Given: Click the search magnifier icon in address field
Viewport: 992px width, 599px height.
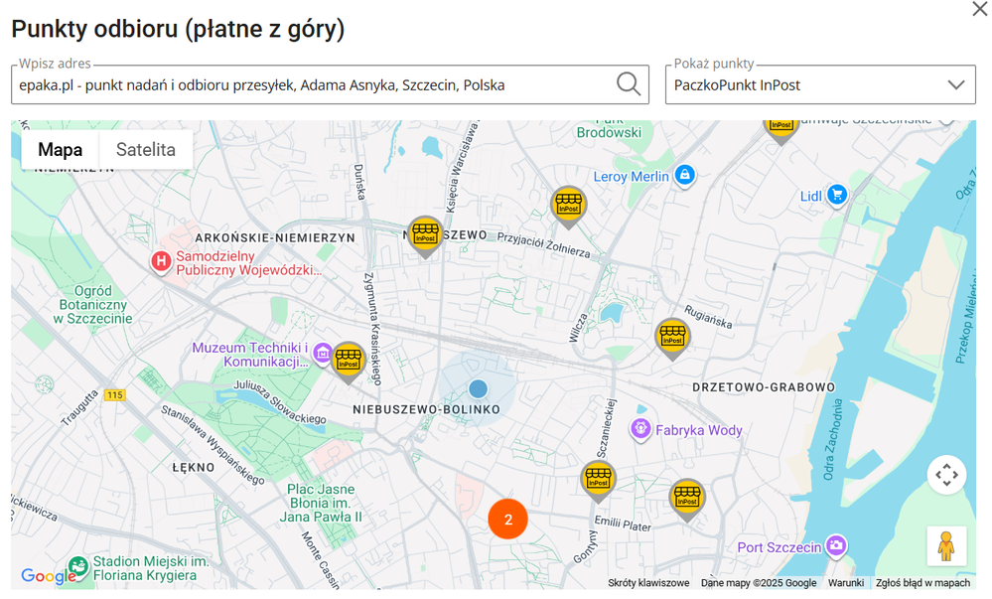Looking at the screenshot, I should pos(629,83).
